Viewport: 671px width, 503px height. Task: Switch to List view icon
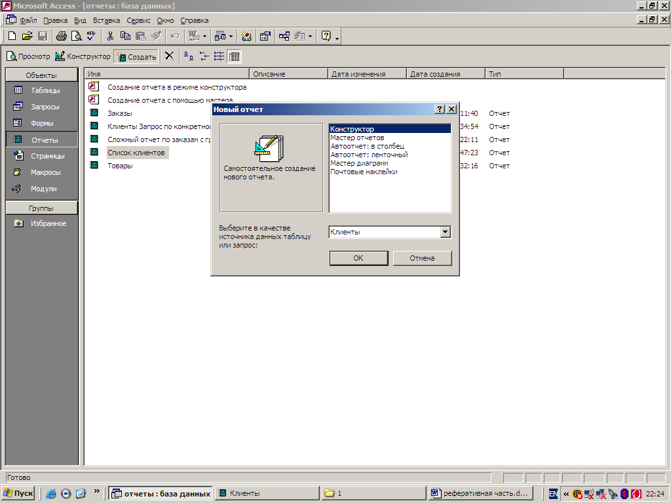(219, 56)
